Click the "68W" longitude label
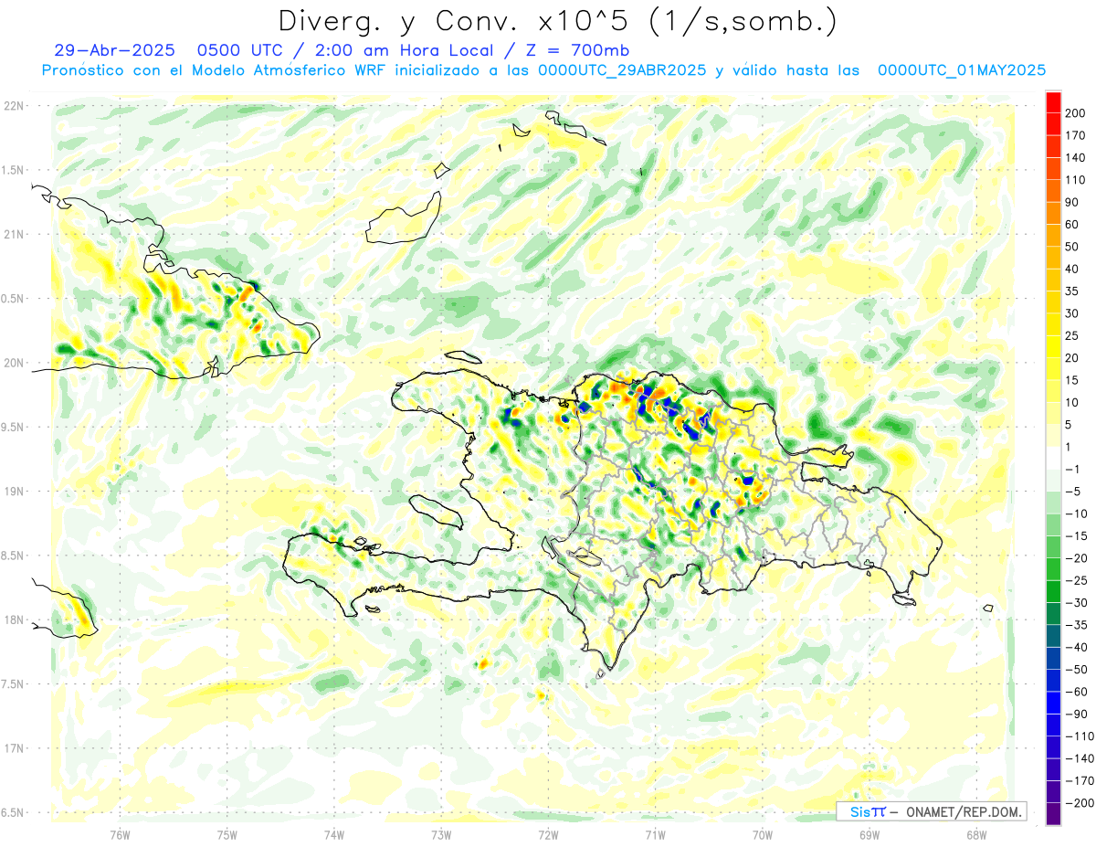The height and width of the screenshot is (847, 1096). [976, 834]
